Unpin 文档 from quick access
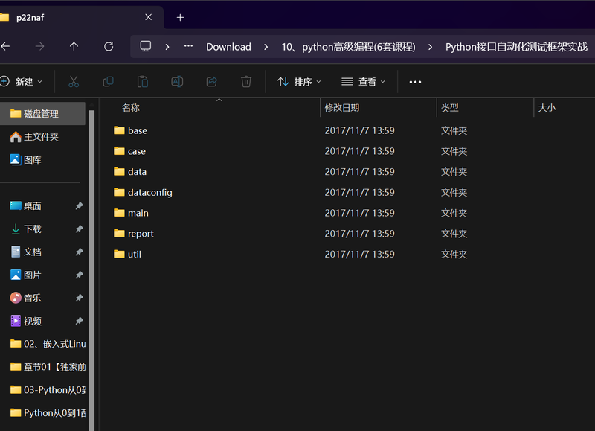 point(79,252)
